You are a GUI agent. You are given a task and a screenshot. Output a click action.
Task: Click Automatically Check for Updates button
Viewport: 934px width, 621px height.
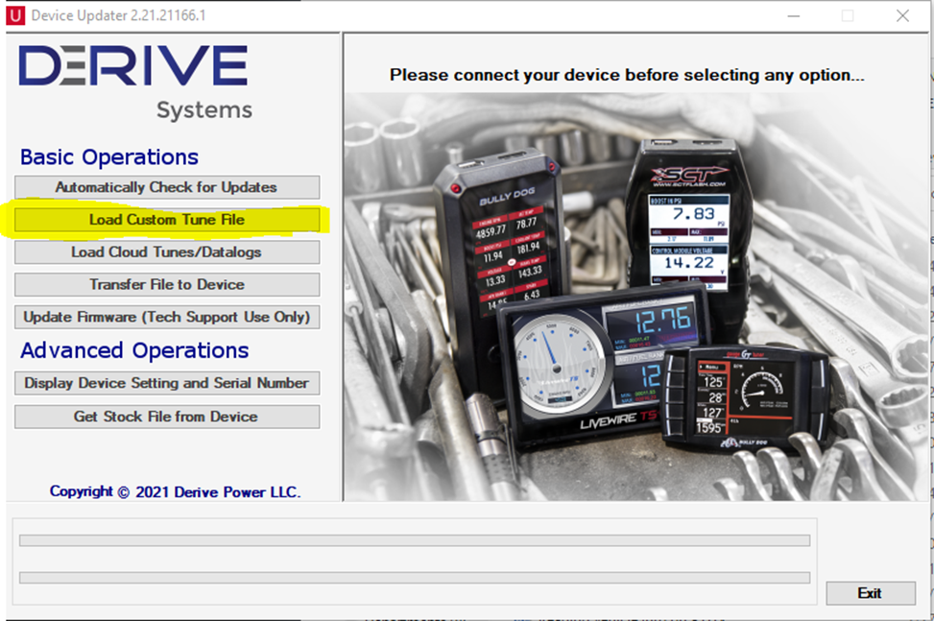point(167,187)
